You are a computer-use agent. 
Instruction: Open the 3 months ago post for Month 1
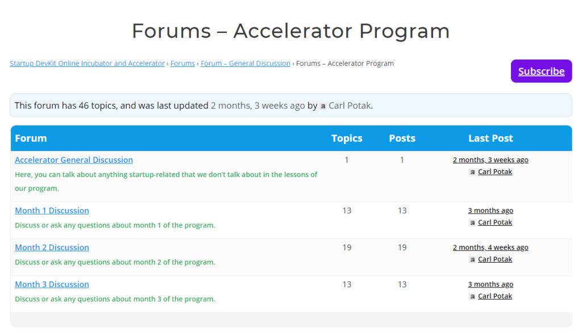(490, 210)
